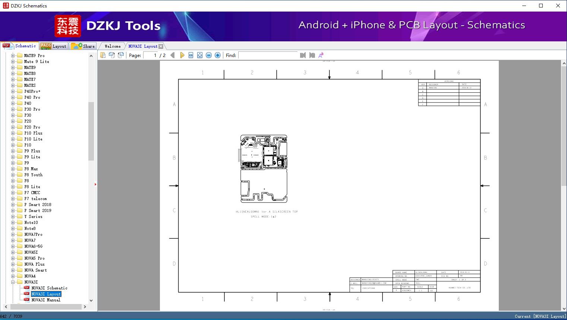Open the NOVA3I Schematic file
Screen dimensions: 567x320
tap(49, 288)
